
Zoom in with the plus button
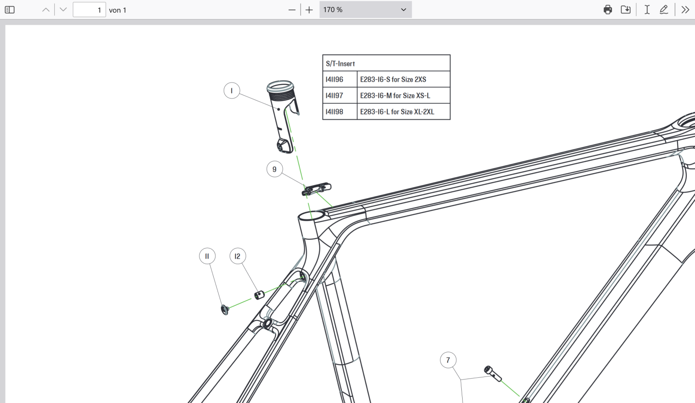(x=309, y=10)
